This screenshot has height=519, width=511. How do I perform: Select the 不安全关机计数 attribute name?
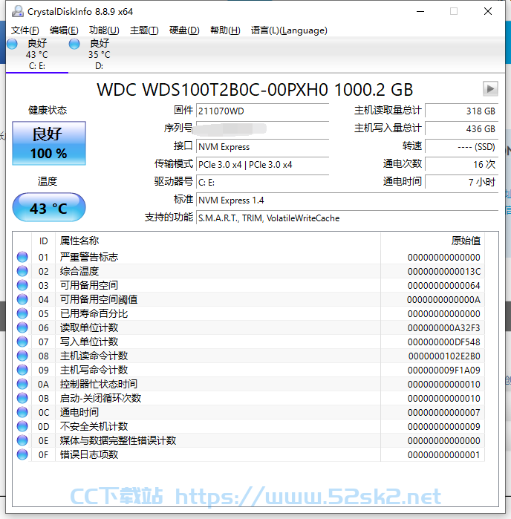pos(94,426)
